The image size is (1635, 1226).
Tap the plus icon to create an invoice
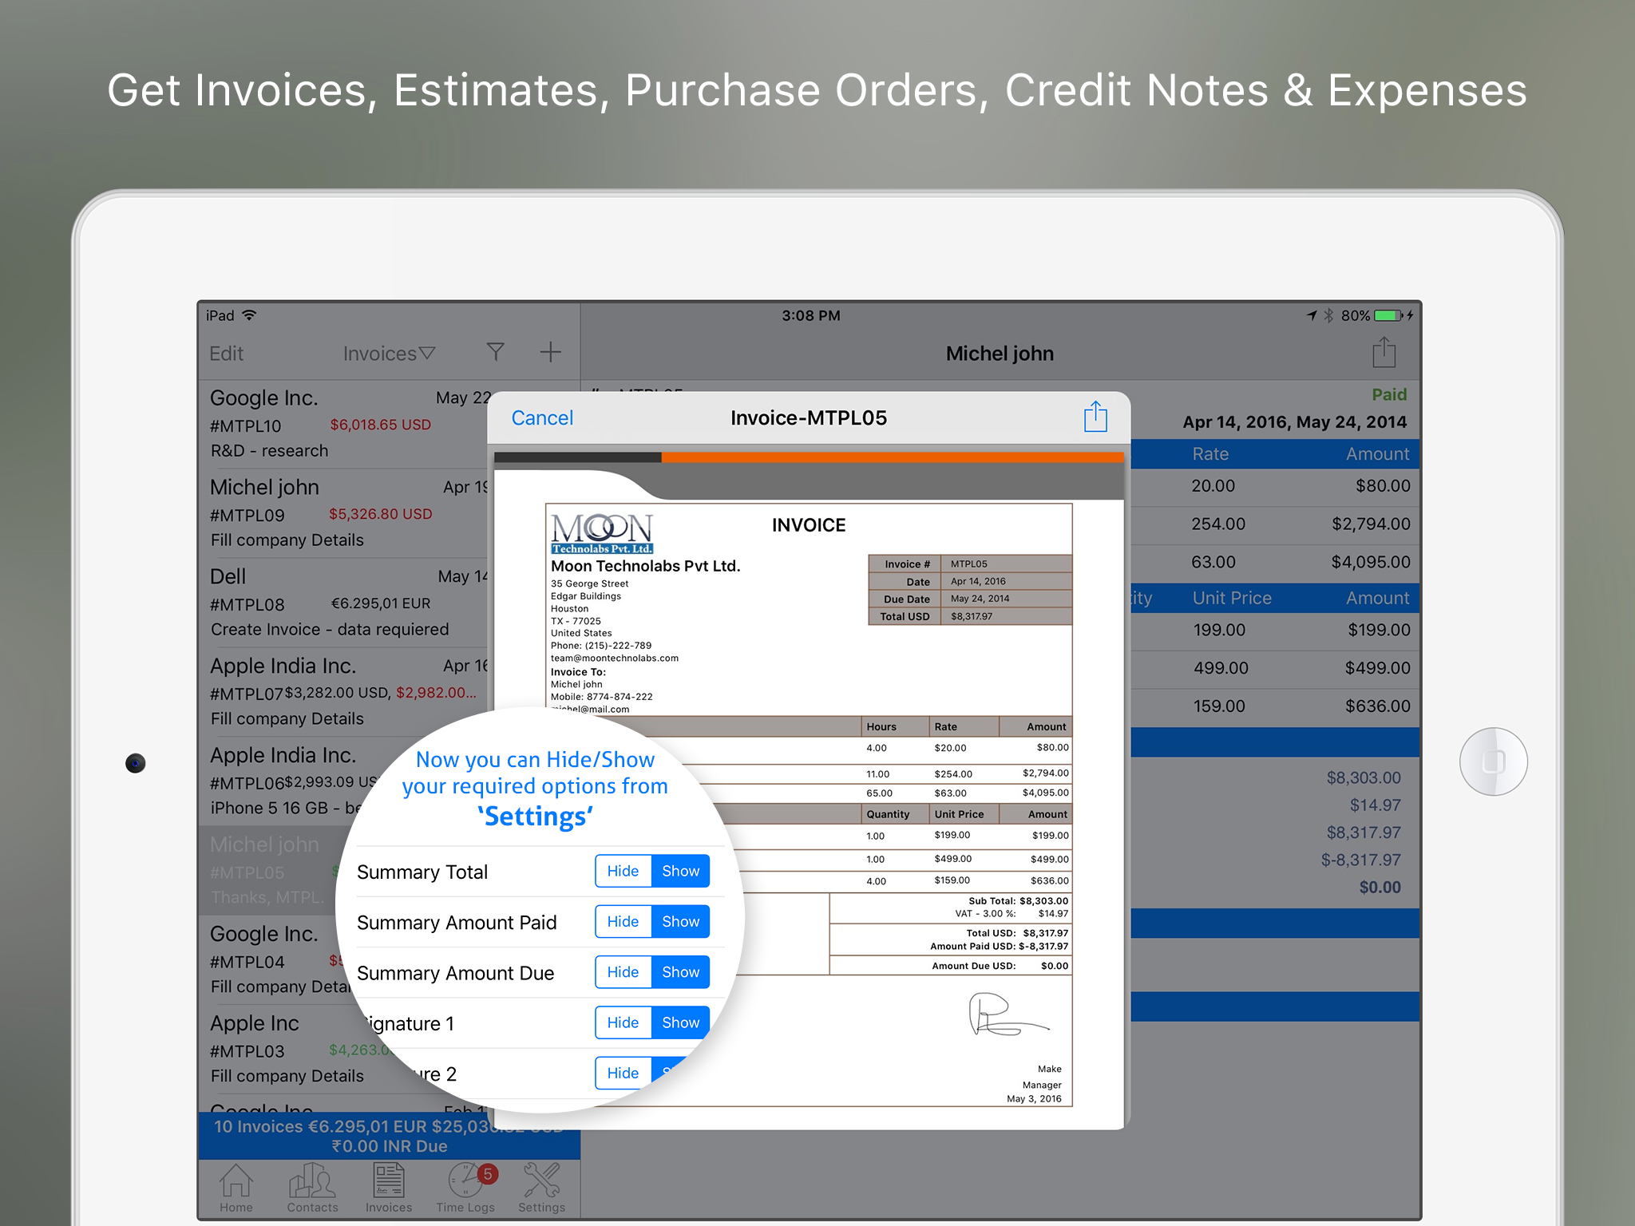[550, 352]
